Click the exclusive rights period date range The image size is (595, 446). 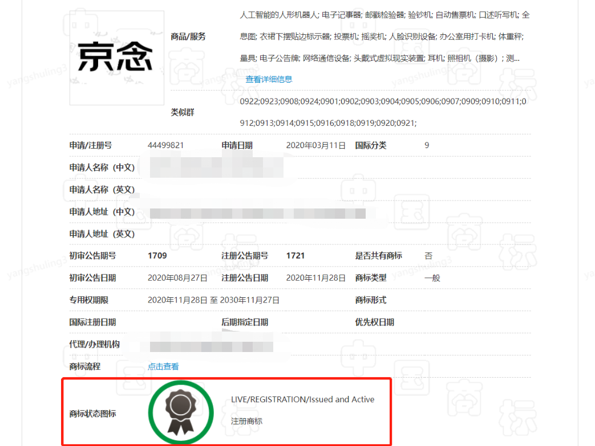pos(213,300)
